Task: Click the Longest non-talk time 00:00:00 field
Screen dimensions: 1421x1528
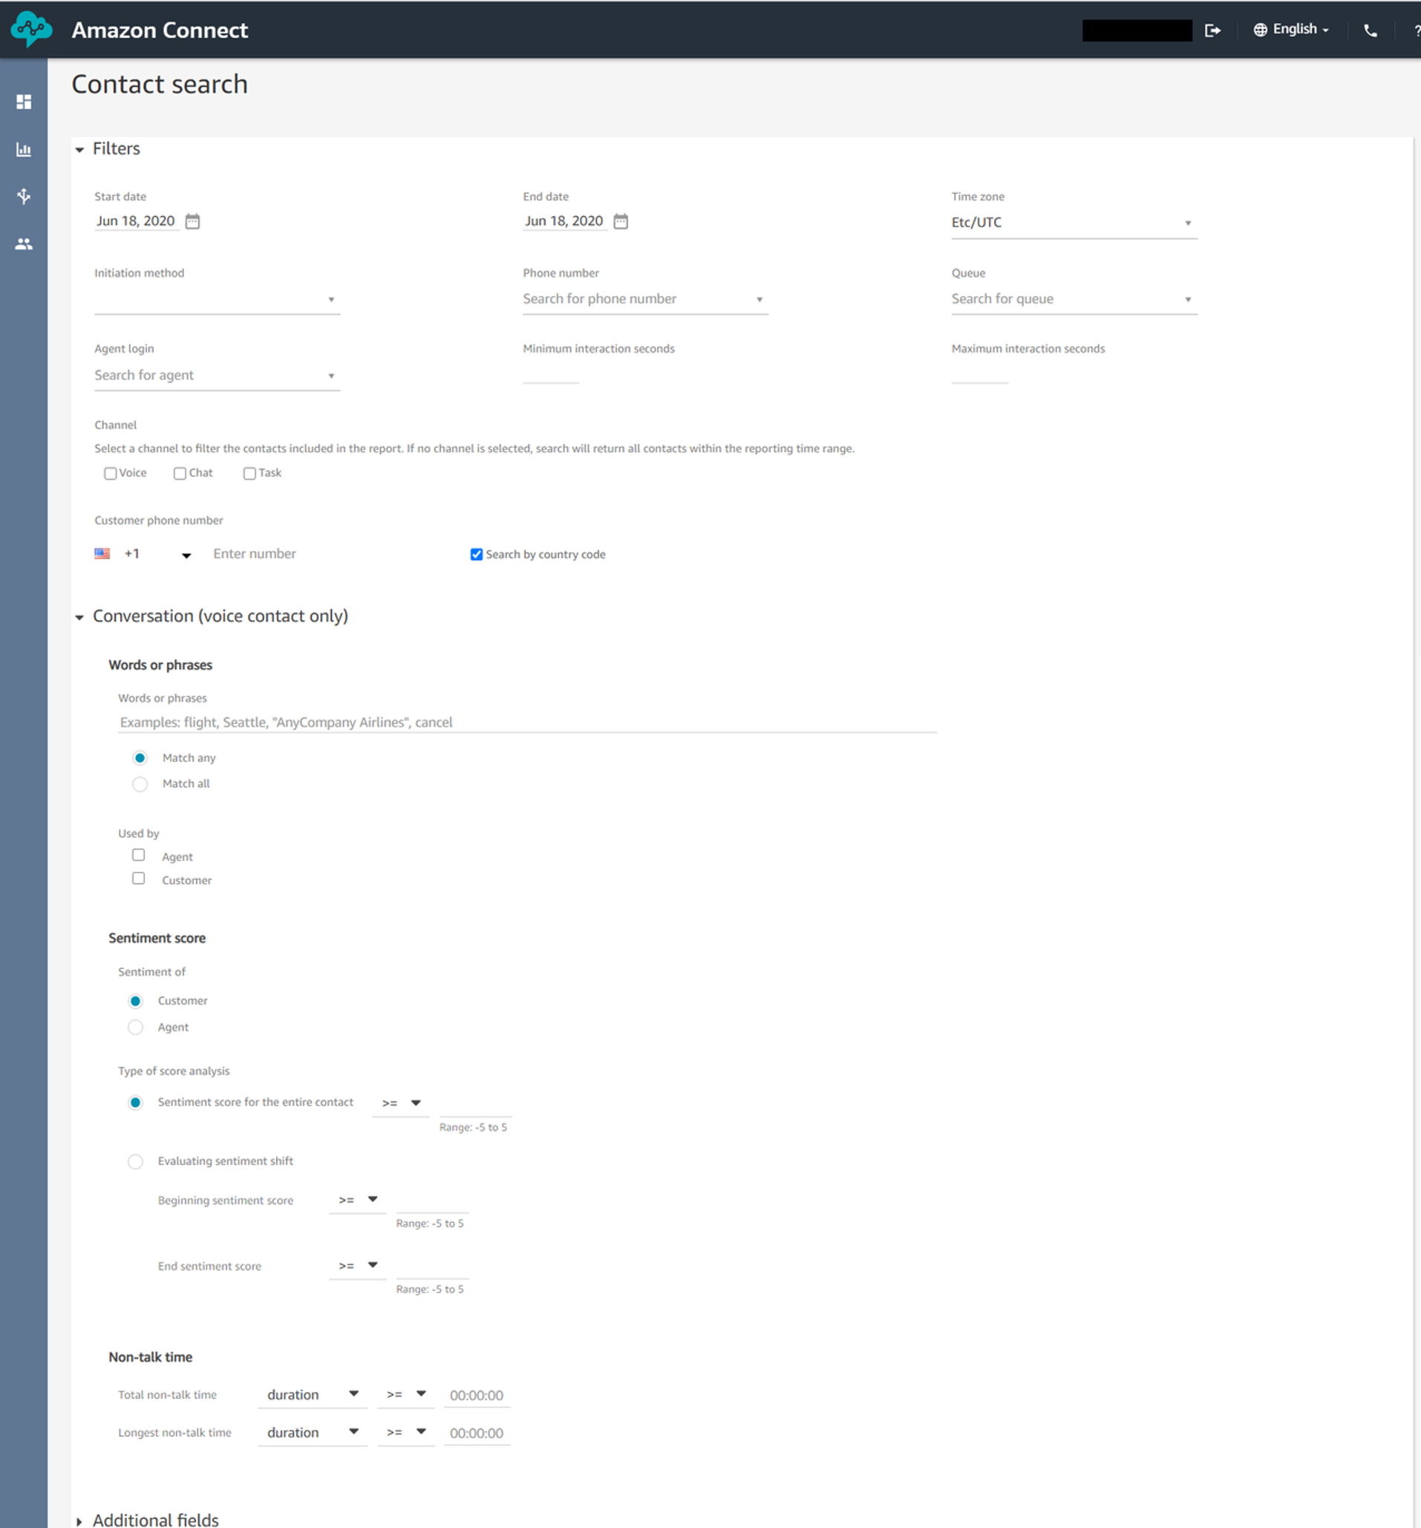Action: (x=477, y=1433)
